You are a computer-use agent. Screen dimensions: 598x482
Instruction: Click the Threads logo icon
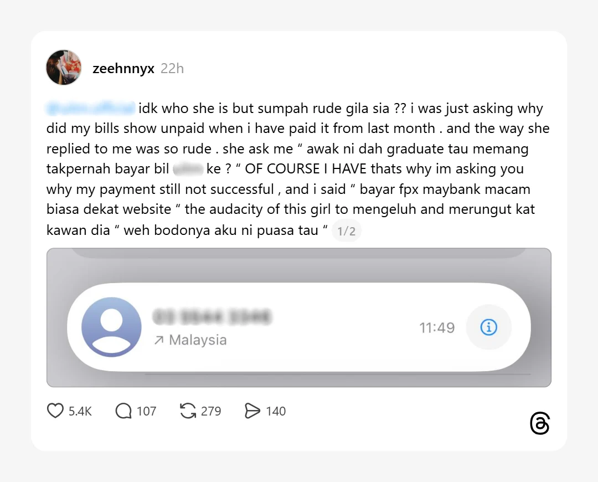click(x=540, y=423)
